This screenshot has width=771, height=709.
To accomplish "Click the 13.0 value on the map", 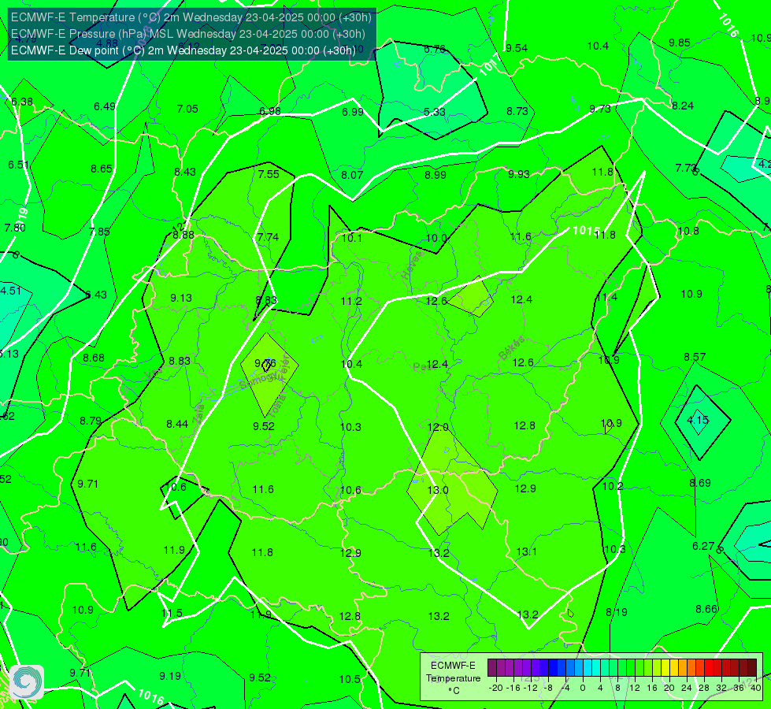I will coord(438,490).
